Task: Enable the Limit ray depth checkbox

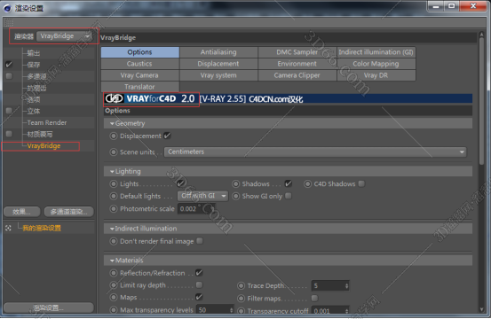Action: point(199,285)
